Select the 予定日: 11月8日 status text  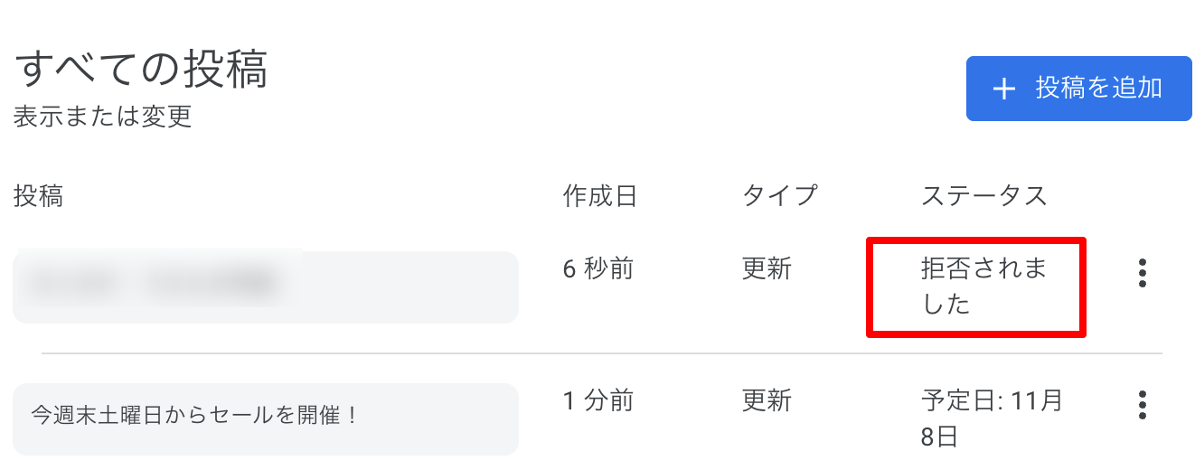click(991, 418)
